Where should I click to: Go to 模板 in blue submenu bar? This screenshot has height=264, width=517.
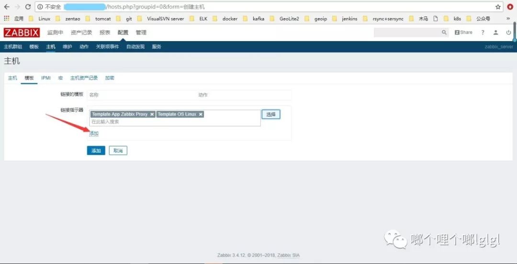tap(34, 47)
